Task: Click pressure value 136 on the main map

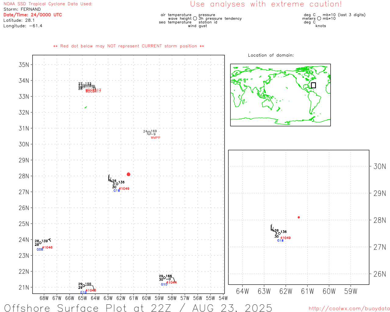Action: click(122, 182)
